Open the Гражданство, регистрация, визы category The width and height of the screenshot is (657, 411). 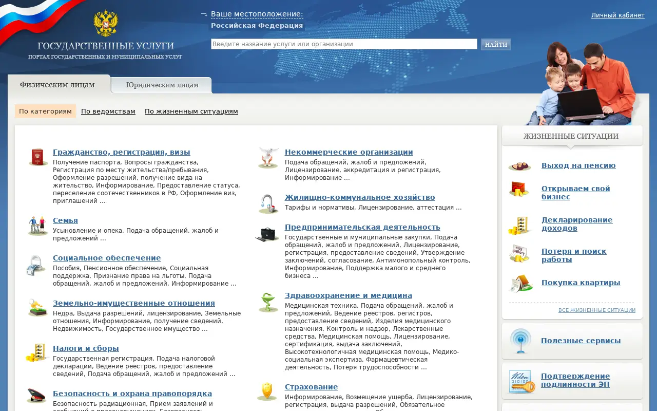tap(122, 152)
